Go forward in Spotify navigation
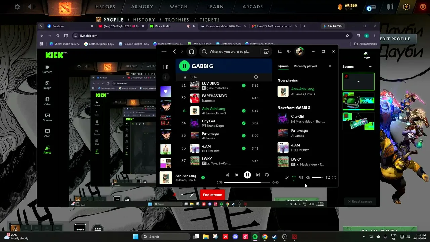 [182, 51]
